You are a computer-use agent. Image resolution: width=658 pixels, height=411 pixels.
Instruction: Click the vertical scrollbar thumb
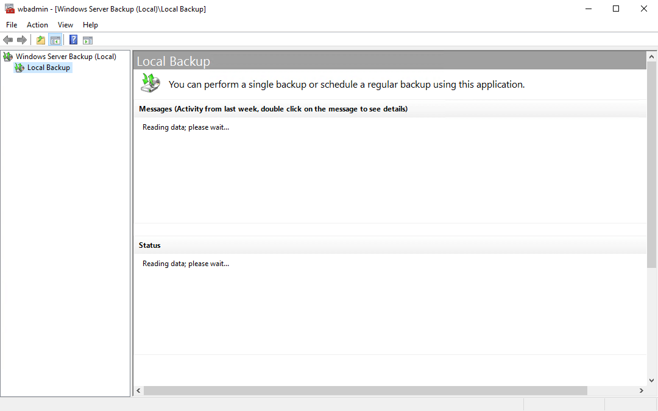tap(651, 164)
